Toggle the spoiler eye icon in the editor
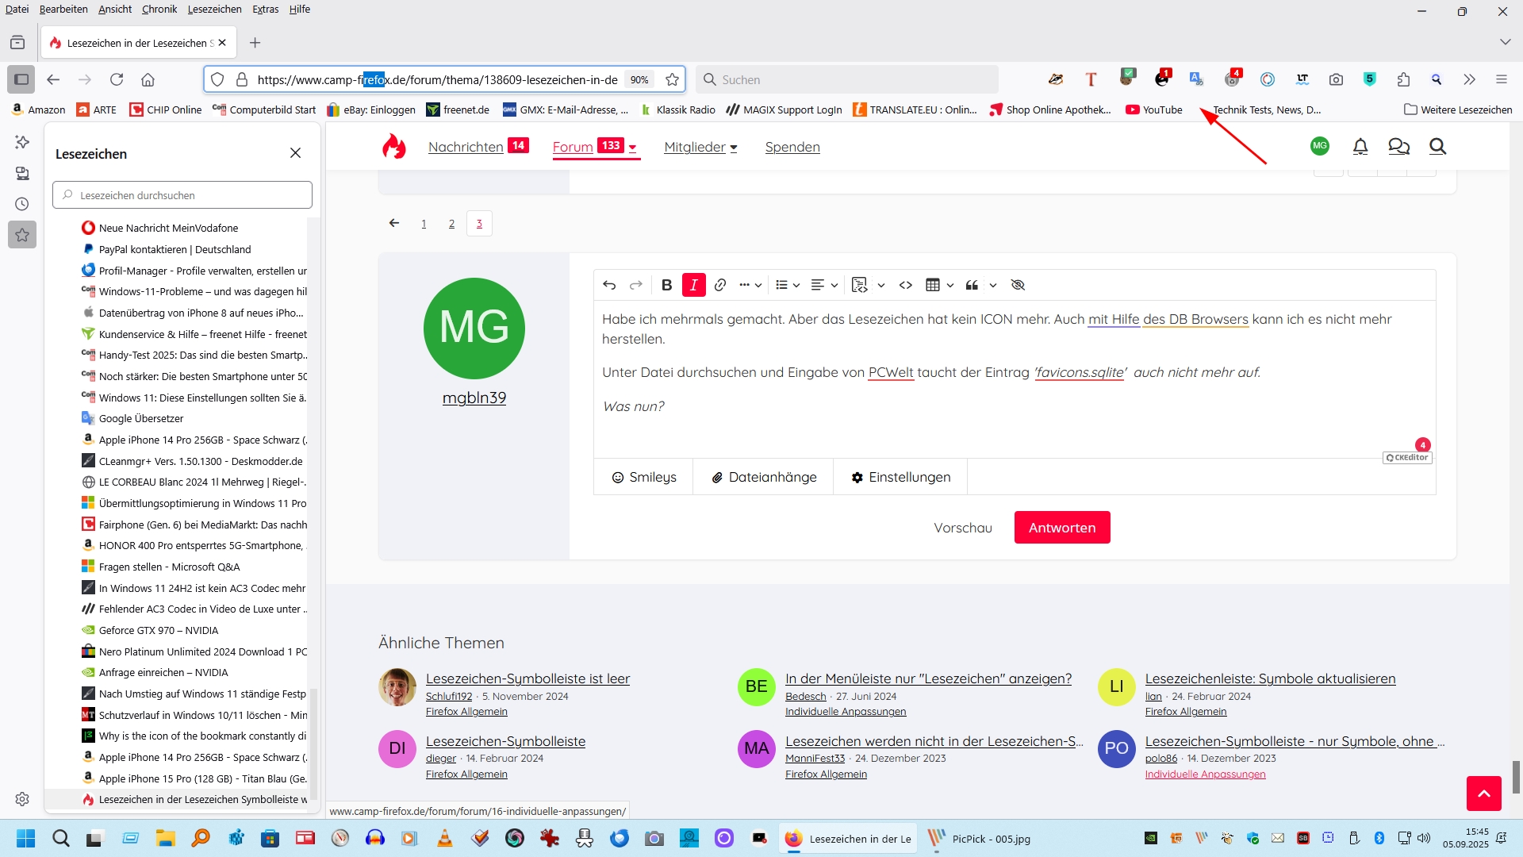 (x=1019, y=285)
